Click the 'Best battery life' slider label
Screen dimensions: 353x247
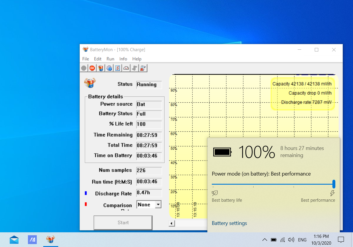227,200
